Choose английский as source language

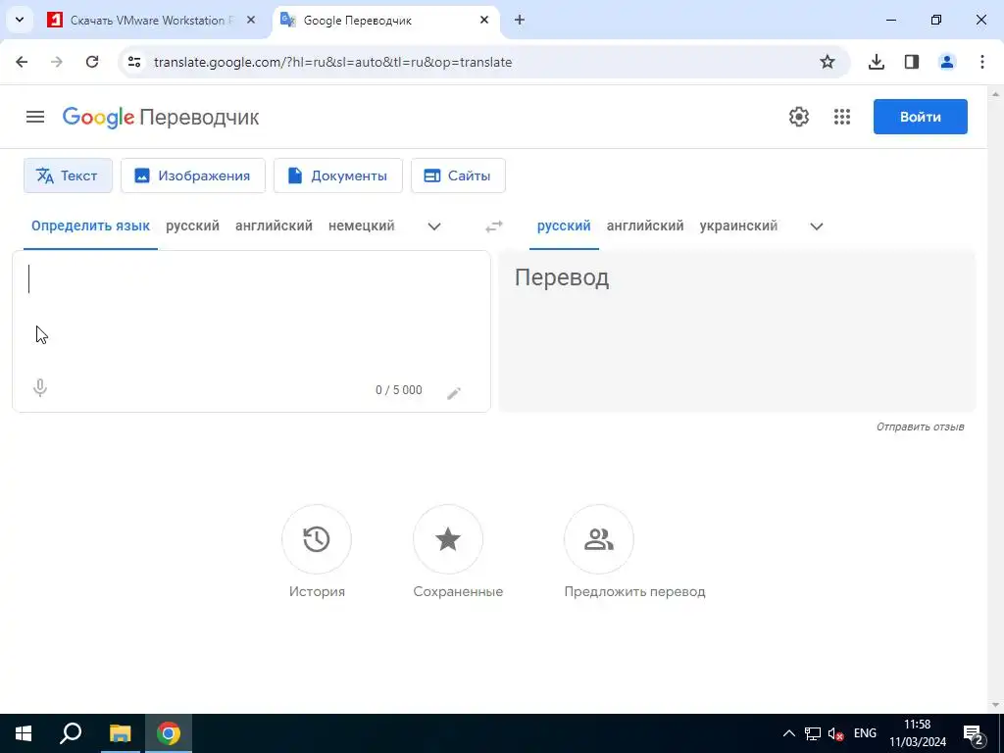(x=275, y=226)
